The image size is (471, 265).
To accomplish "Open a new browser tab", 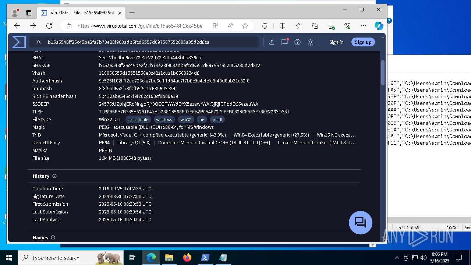I will [132, 13].
